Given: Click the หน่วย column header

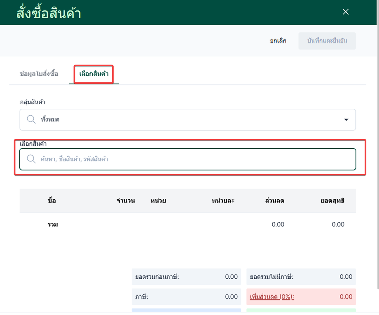Looking at the screenshot, I should click(158, 201).
